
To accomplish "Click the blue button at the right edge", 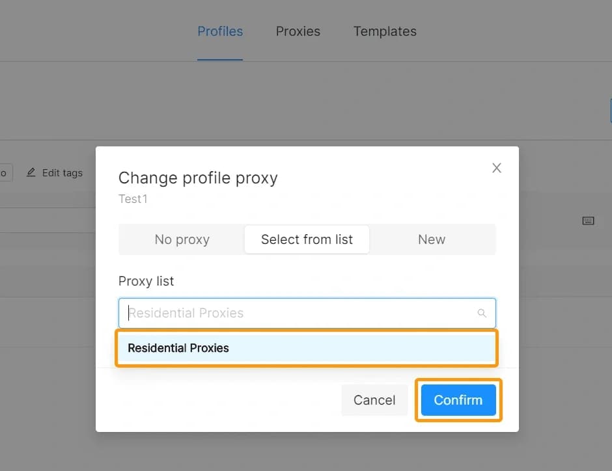I will tap(609, 111).
